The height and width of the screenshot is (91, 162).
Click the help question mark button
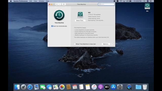(112, 44)
